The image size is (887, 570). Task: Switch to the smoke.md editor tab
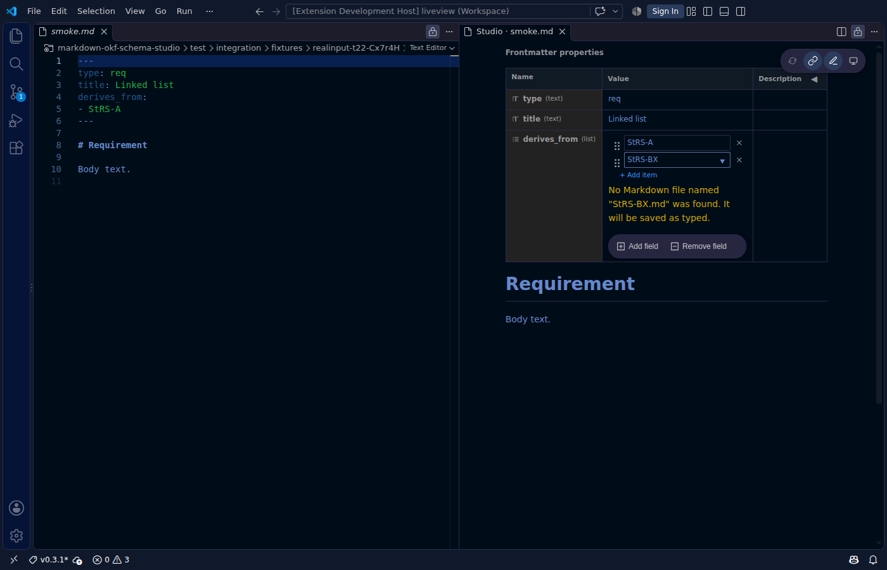(x=73, y=31)
